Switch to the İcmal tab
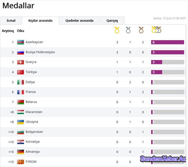Image resolution: width=188 pixels, height=167 pixels. click(x=11, y=21)
